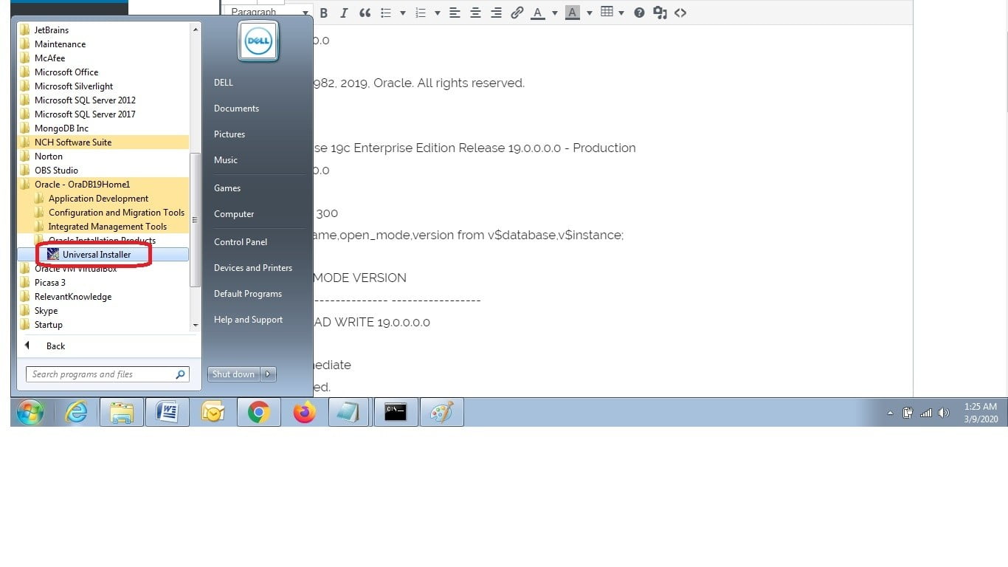Apply the text color
Viewport: 1008px width, 567px height.
[x=538, y=13]
